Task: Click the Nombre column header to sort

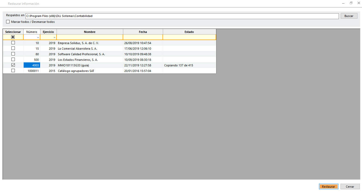Action: 90,32
